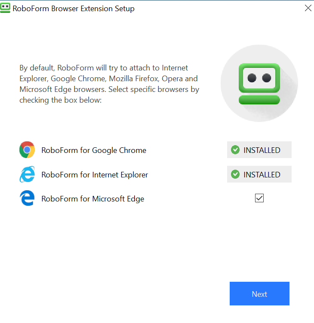Viewport: 314px width, 323px height.
Task: Click the green checkmark beside Chrome's INSTALLED
Action: tap(235, 150)
